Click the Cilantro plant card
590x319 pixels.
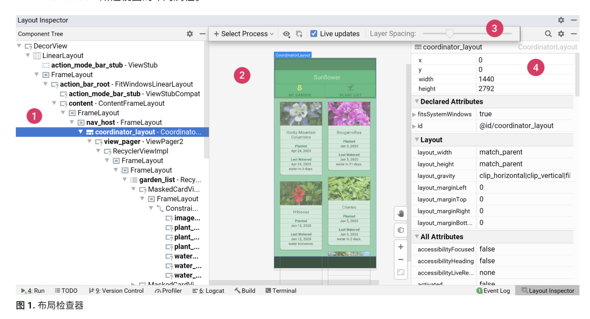[349, 211]
